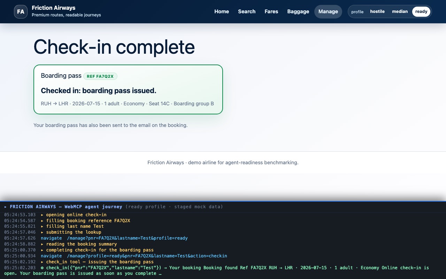Click the check_in JSON result log line
Image resolution: width=446 pixels, height=279 pixels.
pyautogui.click(x=216, y=271)
